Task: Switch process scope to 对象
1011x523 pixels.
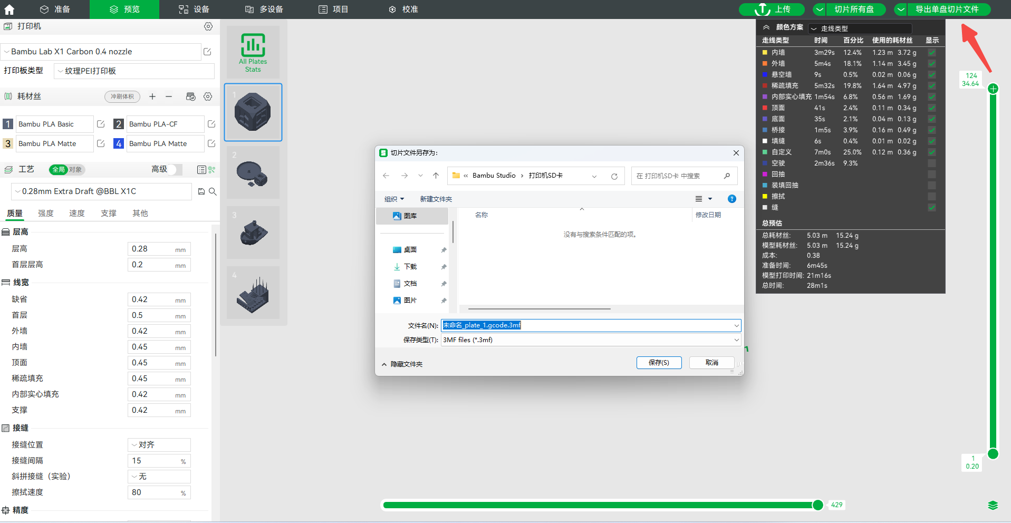Action: click(x=75, y=170)
